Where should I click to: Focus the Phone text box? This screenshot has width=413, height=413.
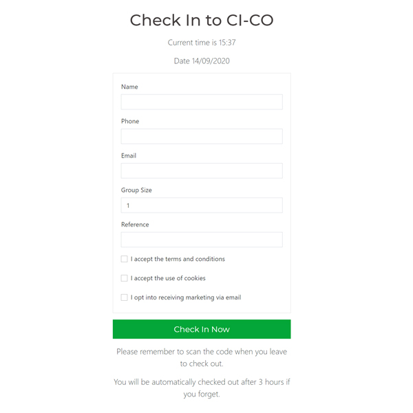click(x=202, y=136)
